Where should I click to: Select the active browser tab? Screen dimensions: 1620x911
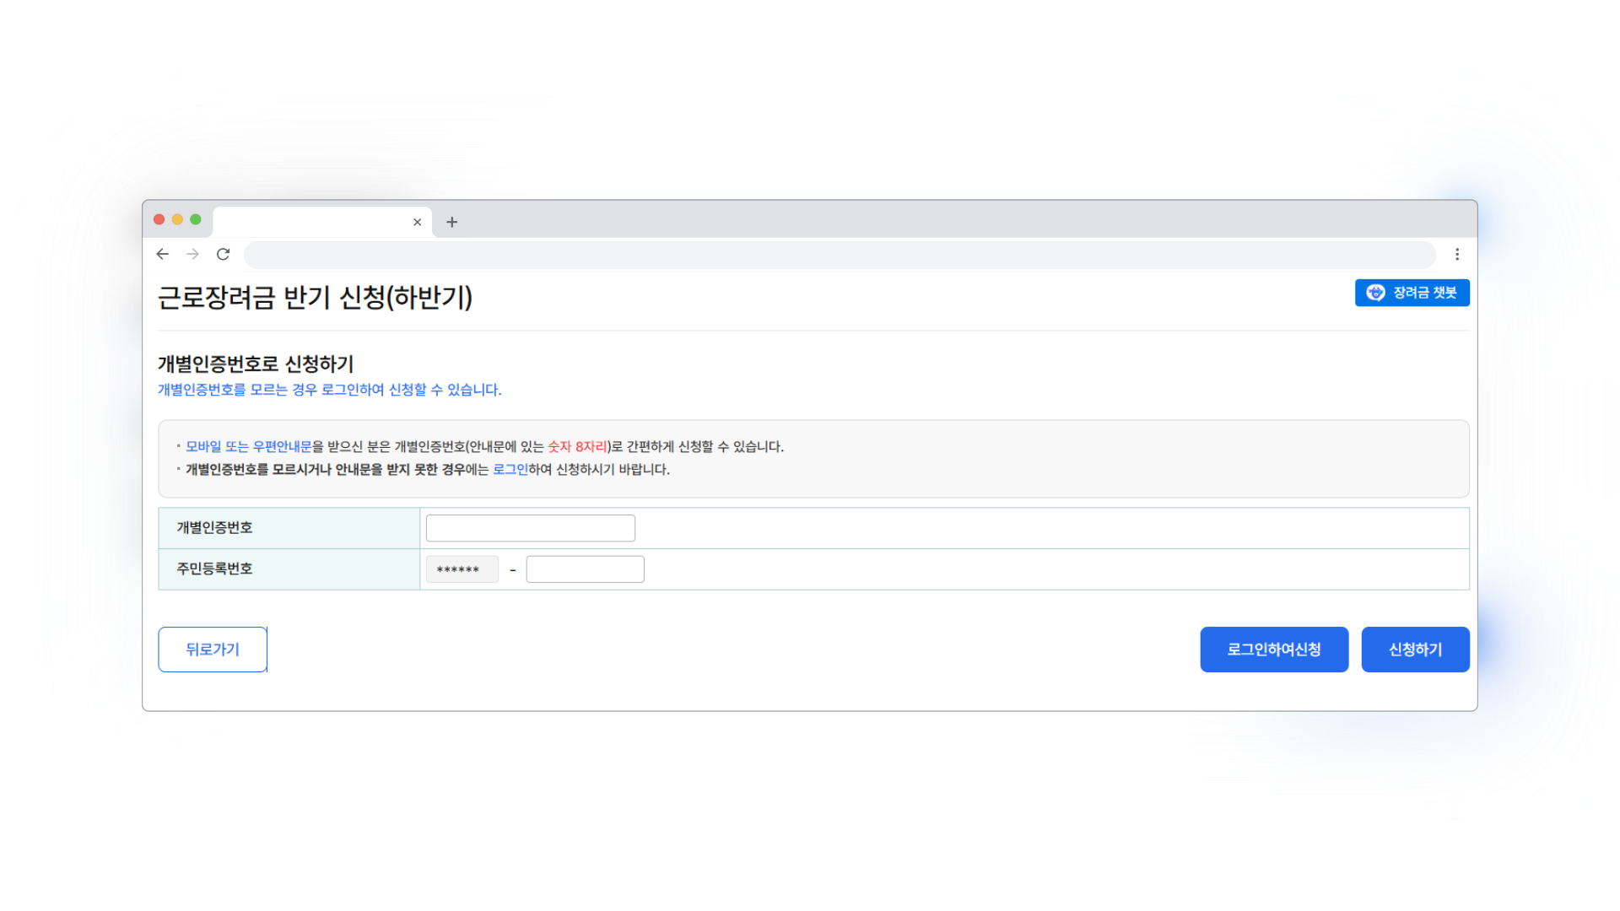(x=312, y=222)
